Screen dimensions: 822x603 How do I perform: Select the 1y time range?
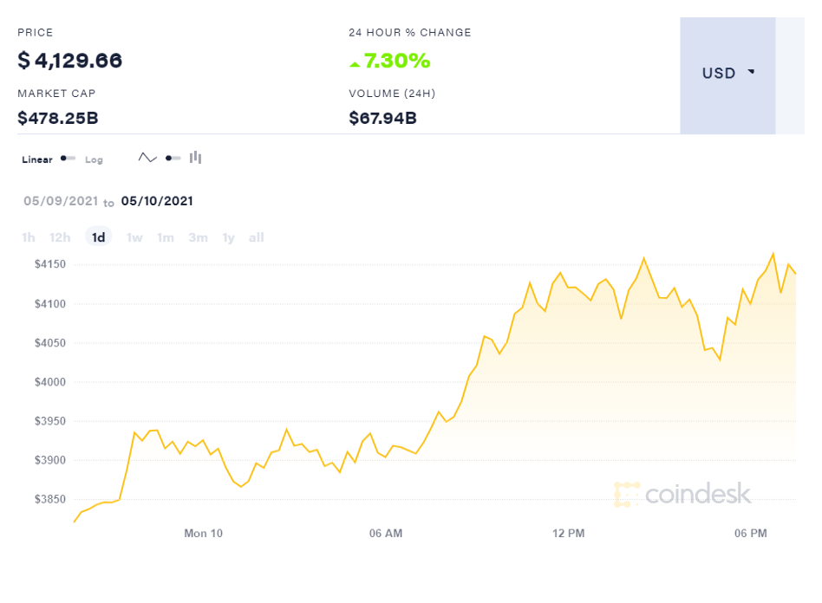[x=228, y=238]
